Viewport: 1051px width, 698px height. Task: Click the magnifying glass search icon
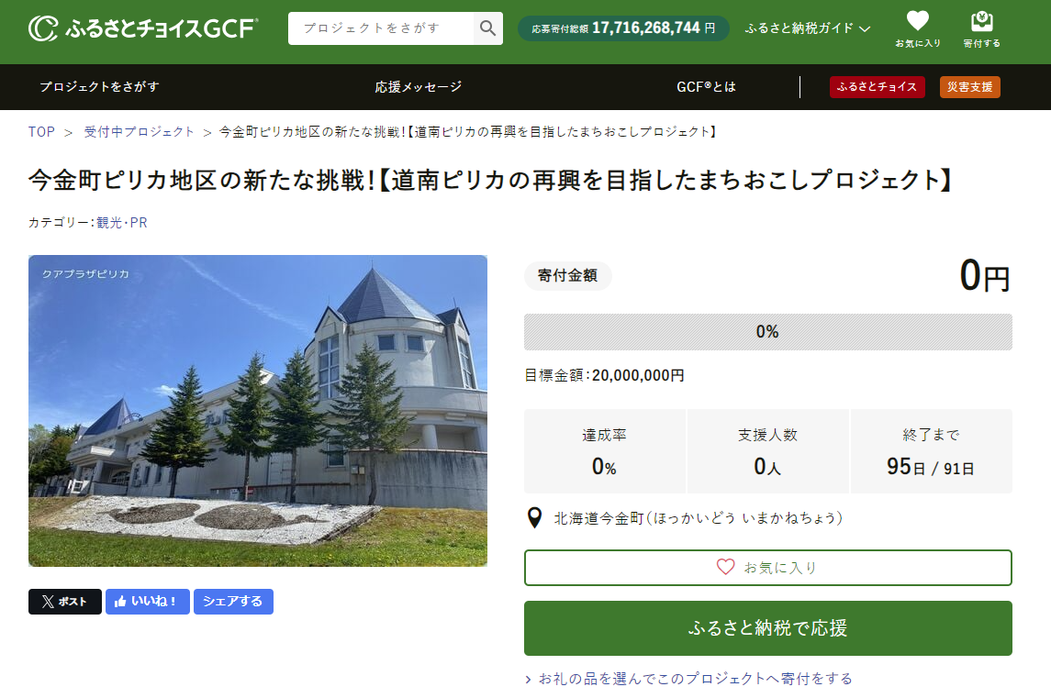(488, 28)
